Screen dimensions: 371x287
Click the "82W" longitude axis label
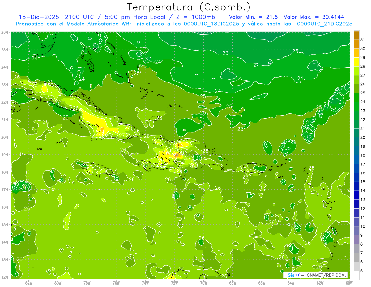[x=29, y=283]
